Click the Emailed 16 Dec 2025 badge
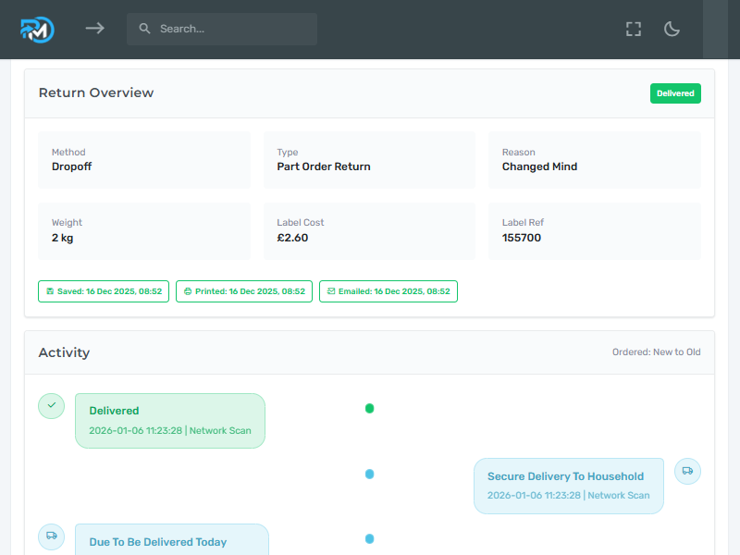 point(388,291)
